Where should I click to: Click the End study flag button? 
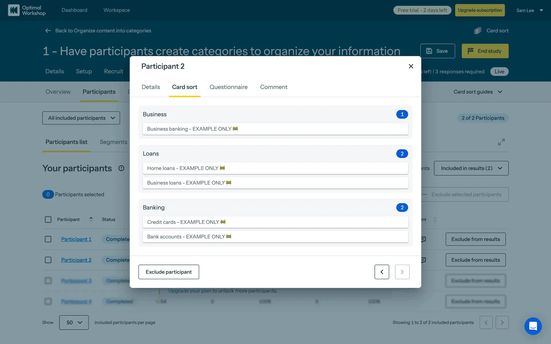(x=485, y=51)
